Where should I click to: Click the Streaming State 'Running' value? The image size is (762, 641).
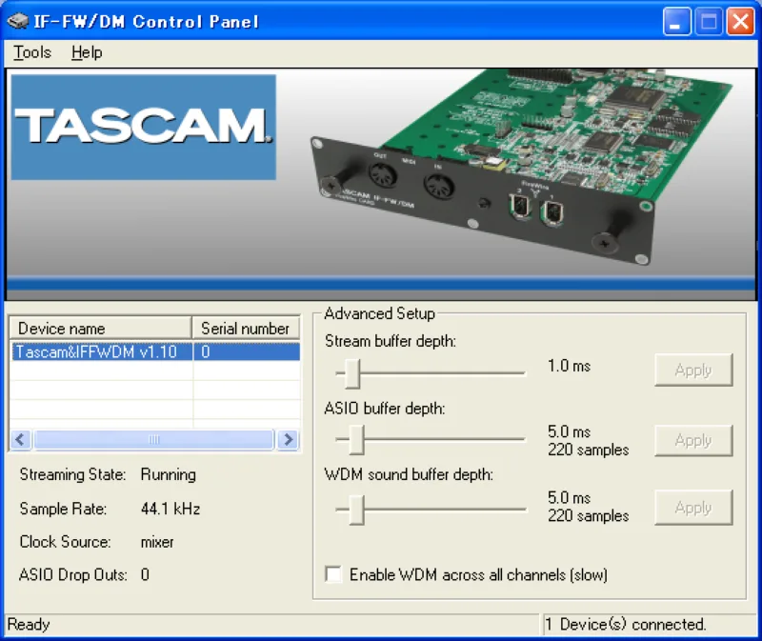click(x=169, y=474)
